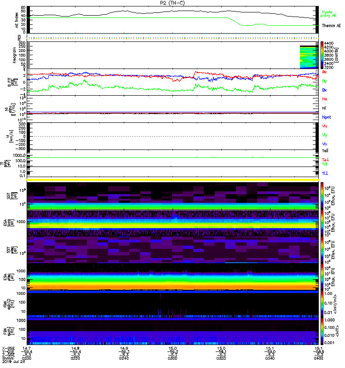Viewport: 345px width, 368px height.
Task: Click the 0220 time tick label
Action: click(x=75, y=358)
